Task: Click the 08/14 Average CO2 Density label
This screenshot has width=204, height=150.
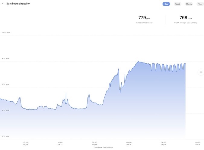Action: pyautogui.click(x=186, y=23)
